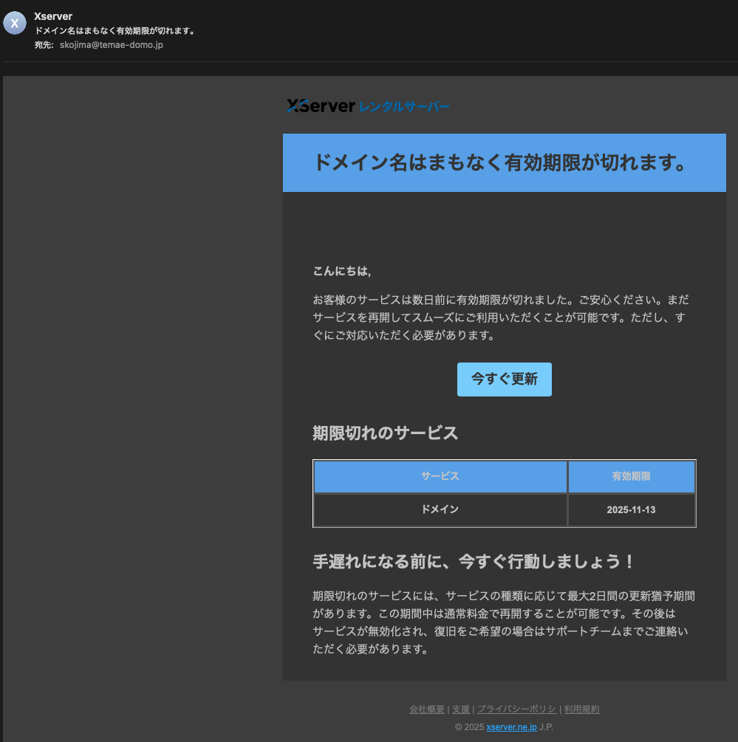Select the sender name Xserver
The height and width of the screenshot is (742, 738).
[52, 16]
